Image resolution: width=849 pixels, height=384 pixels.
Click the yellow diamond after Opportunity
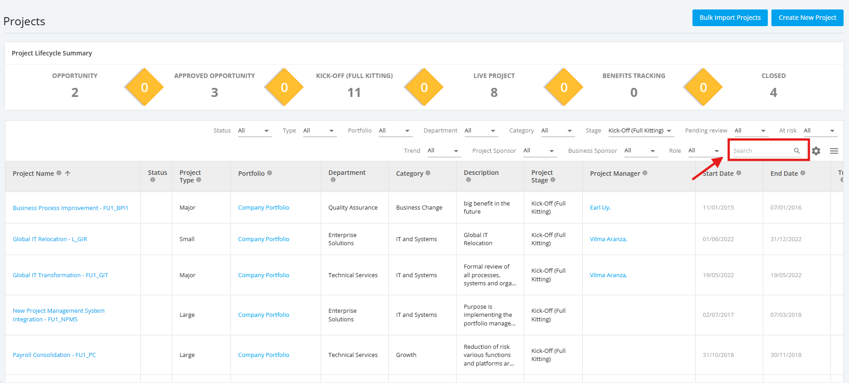144,87
